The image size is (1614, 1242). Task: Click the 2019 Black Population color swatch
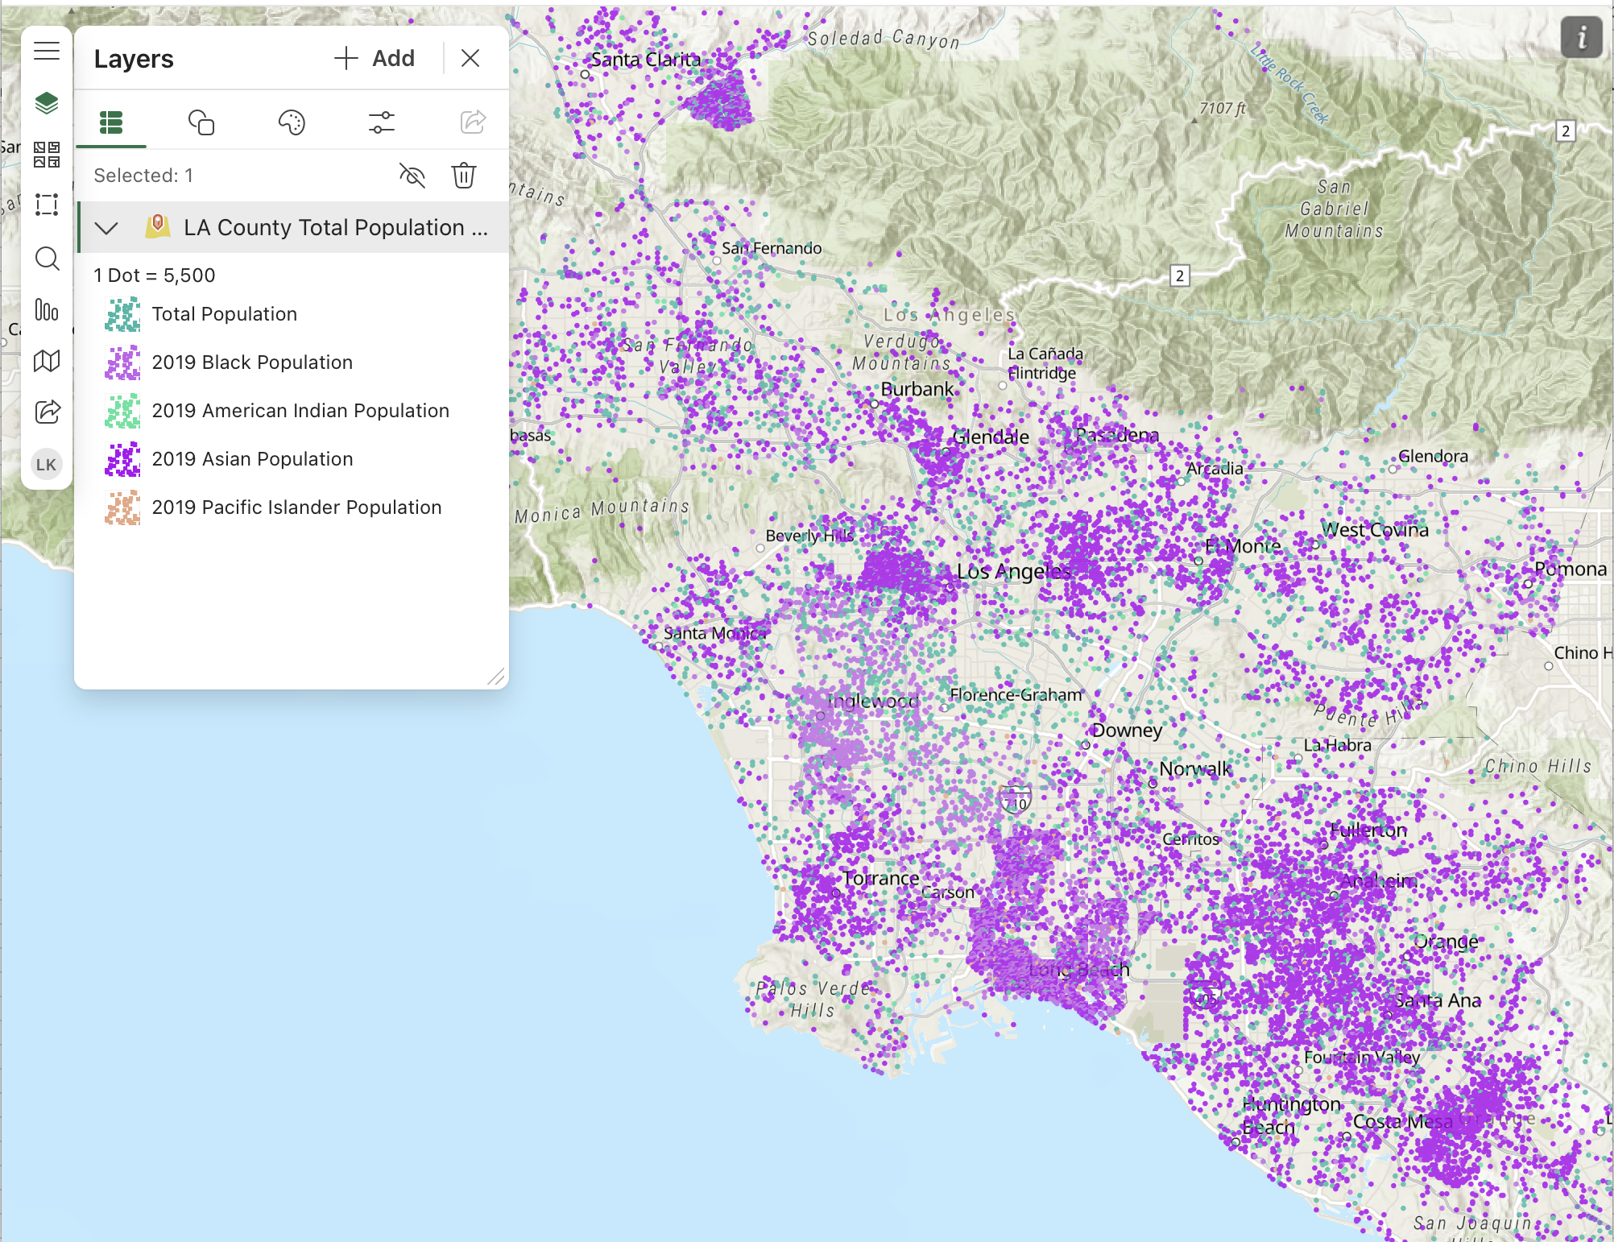click(122, 362)
